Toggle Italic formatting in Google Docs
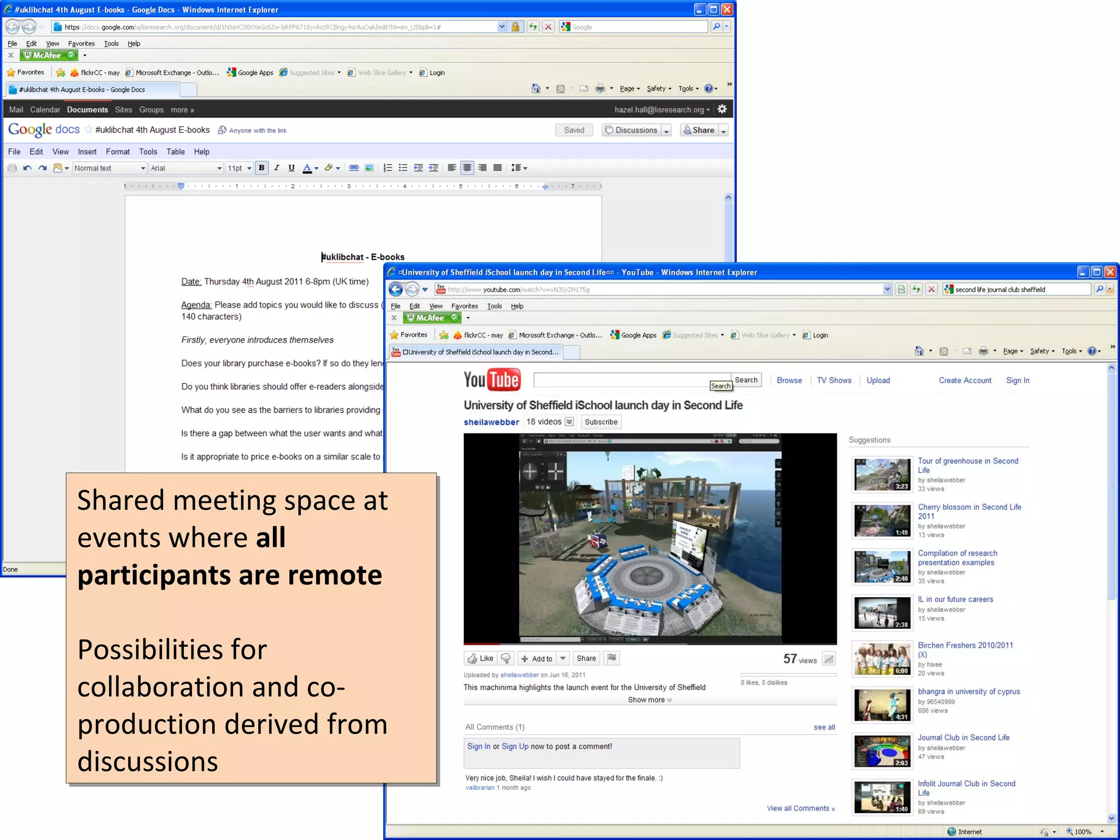 pos(277,168)
